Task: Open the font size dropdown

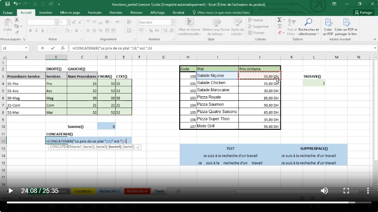Action: 69,22
